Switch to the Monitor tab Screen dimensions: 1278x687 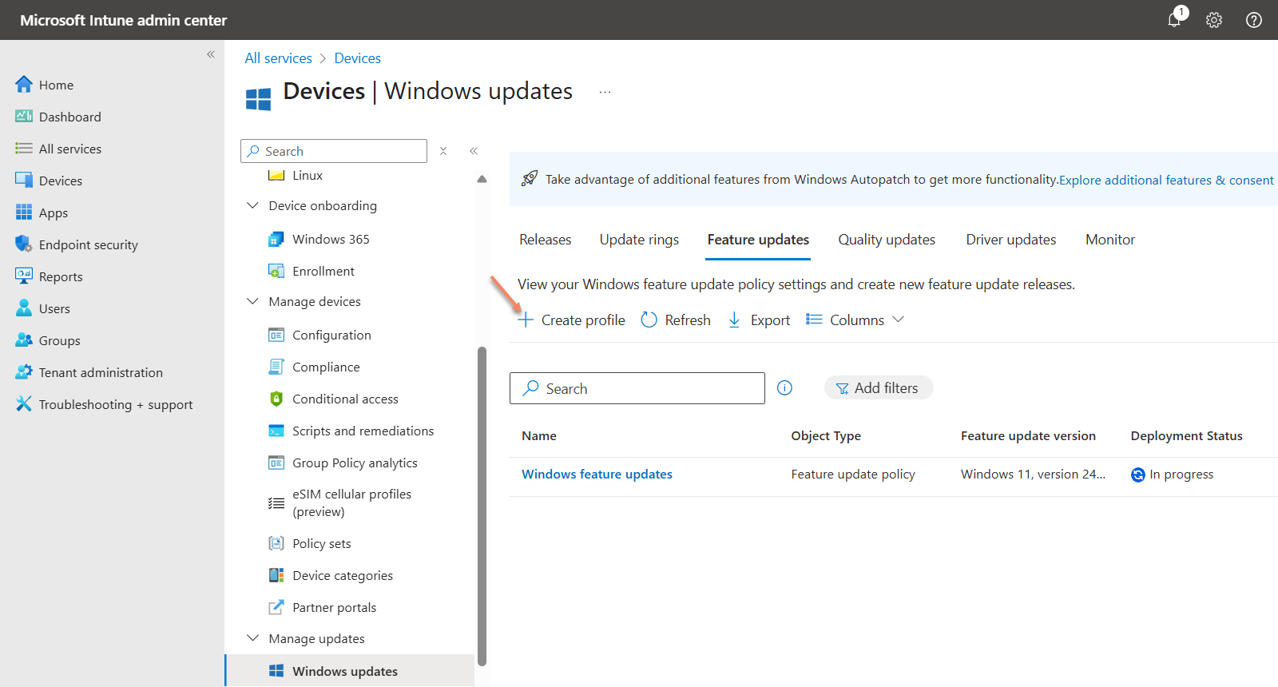click(x=1110, y=240)
